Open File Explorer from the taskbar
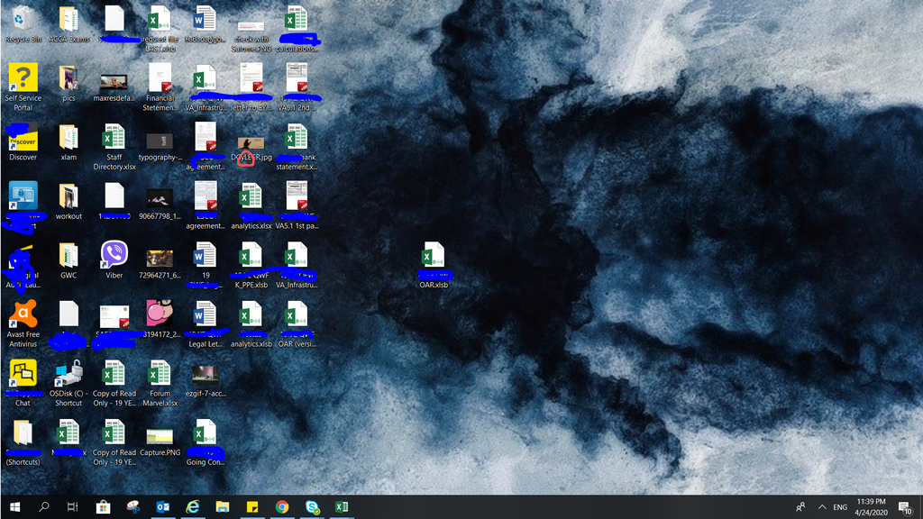The height and width of the screenshot is (519, 923). point(223,506)
